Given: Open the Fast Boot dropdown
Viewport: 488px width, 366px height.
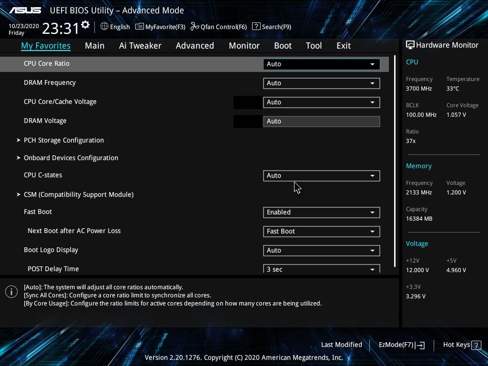Looking at the screenshot, I should tap(322, 212).
